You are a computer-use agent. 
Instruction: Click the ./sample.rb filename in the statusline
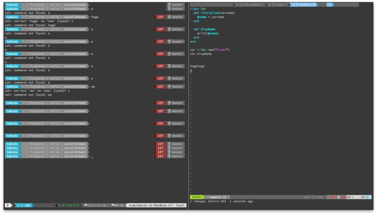(x=216, y=197)
